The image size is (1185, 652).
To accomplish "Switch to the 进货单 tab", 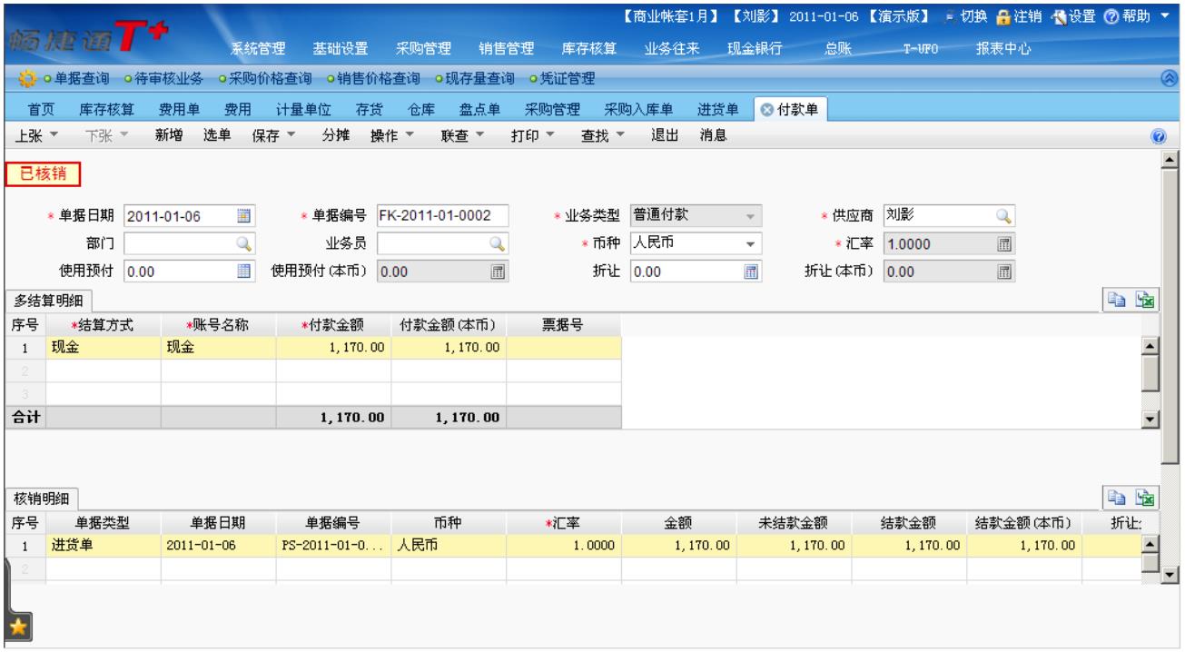I will coord(716,110).
